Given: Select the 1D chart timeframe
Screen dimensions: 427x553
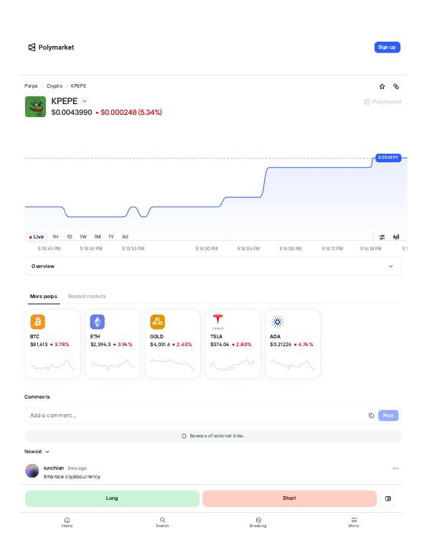Looking at the screenshot, I should pos(70,237).
